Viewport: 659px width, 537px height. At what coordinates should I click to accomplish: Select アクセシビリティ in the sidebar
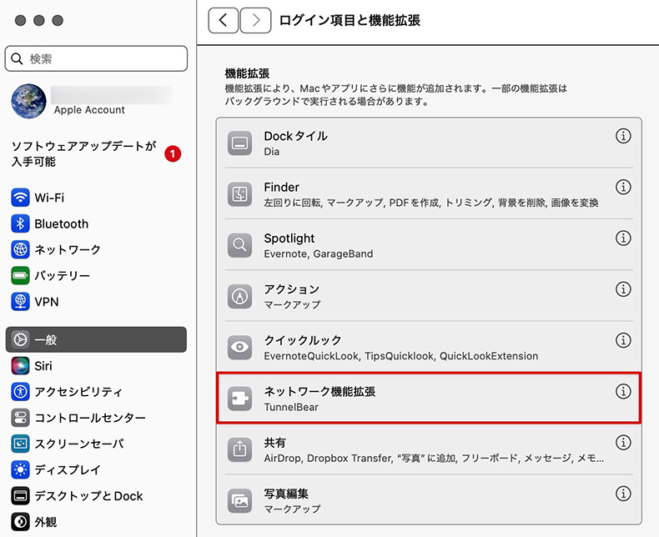click(x=78, y=392)
